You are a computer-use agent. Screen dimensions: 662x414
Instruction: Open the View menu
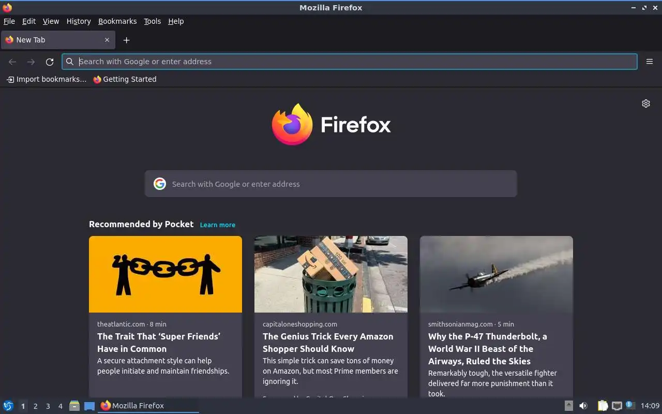pyautogui.click(x=51, y=21)
